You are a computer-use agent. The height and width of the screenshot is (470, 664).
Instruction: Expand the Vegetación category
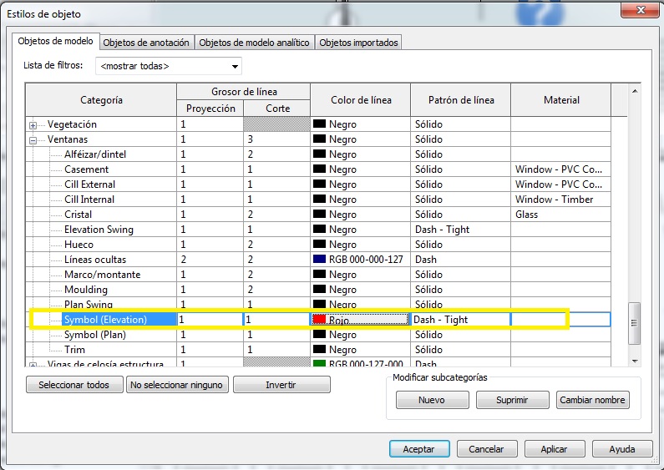coord(34,124)
